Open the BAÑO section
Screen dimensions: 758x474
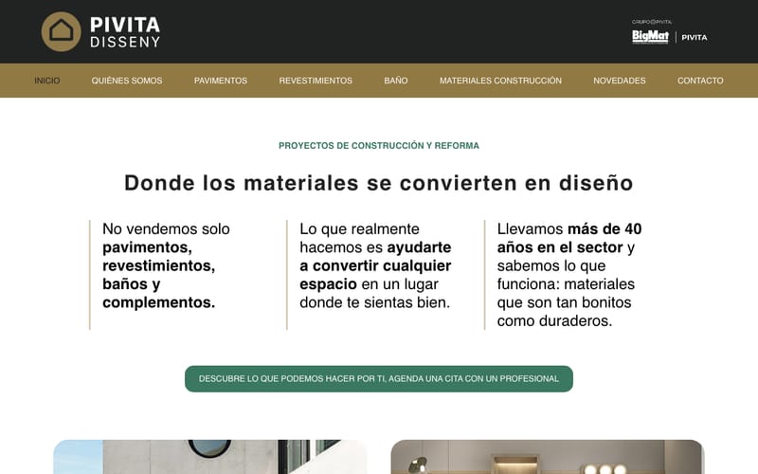[x=396, y=81]
